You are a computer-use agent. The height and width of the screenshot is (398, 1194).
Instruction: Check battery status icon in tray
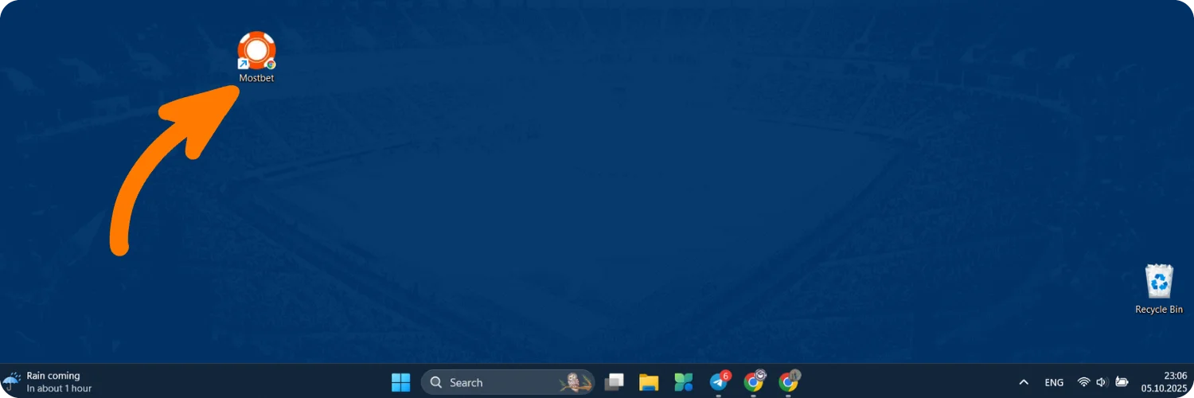coord(1122,383)
